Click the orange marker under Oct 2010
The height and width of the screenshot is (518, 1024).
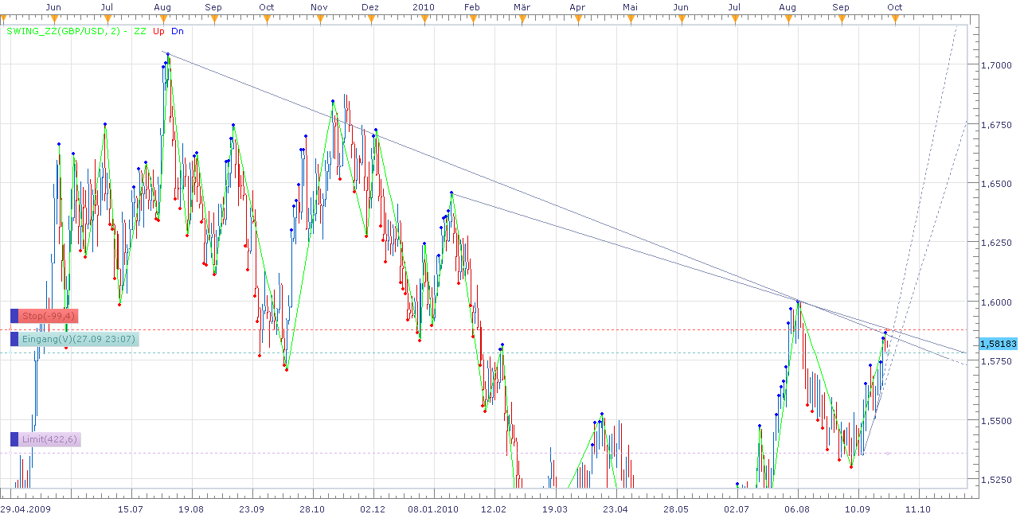pyautogui.click(x=894, y=17)
